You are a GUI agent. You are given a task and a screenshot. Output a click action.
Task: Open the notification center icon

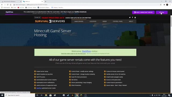[x=169, y=95]
